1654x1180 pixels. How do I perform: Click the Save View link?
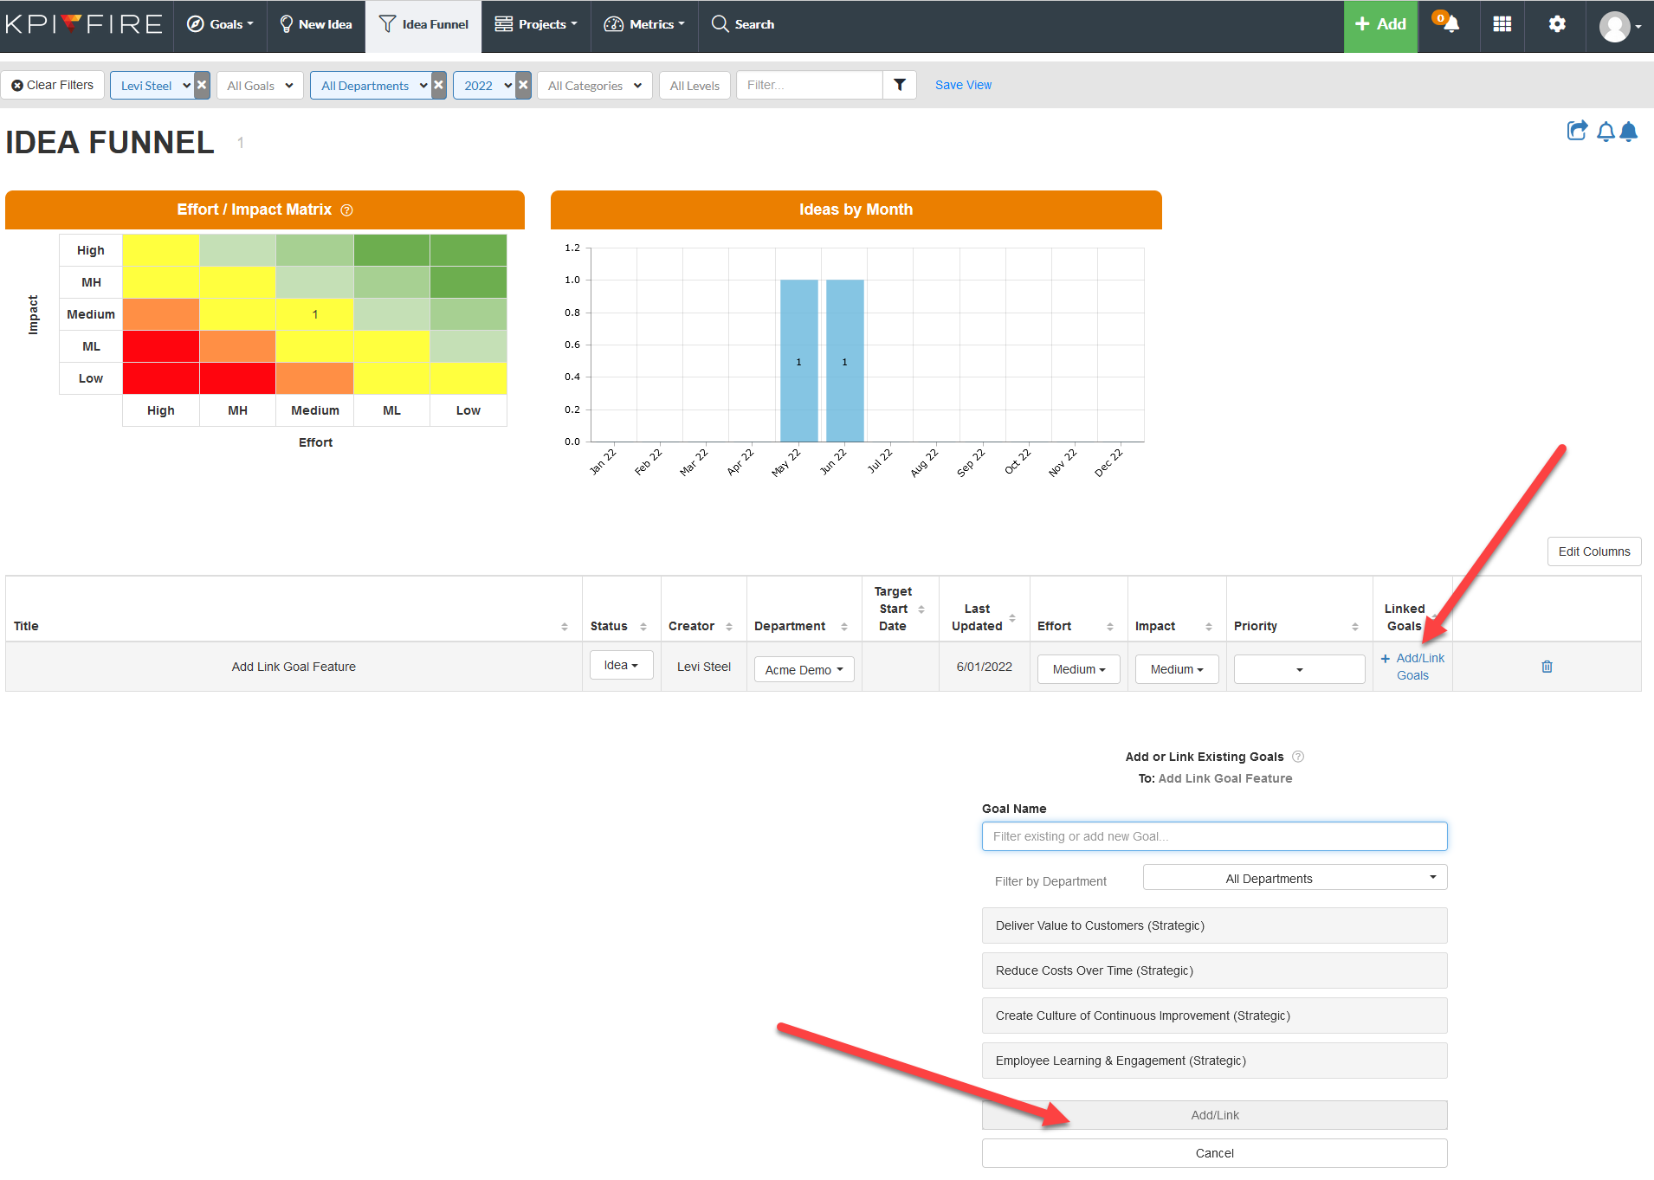point(963,85)
